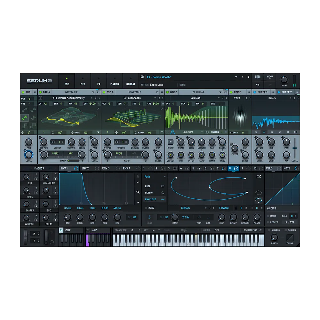Open the Alu Slap sample dropdown

[x=219, y=98]
